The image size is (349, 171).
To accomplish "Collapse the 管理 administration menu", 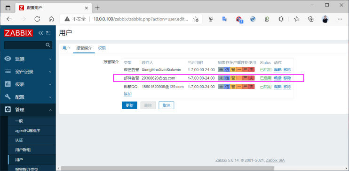I will pyautogui.click(x=28, y=110).
